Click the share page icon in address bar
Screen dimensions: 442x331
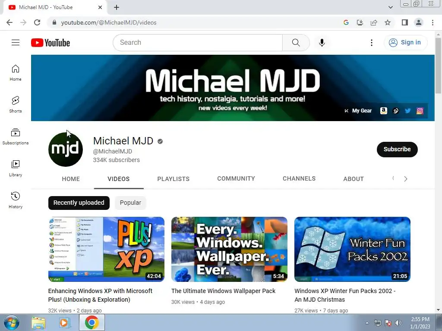[374, 22]
